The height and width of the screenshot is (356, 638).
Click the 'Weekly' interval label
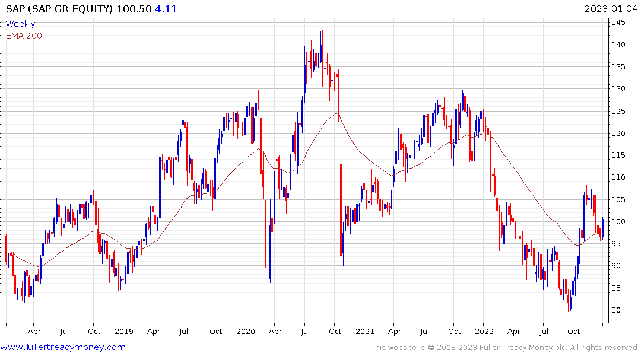pos(20,24)
